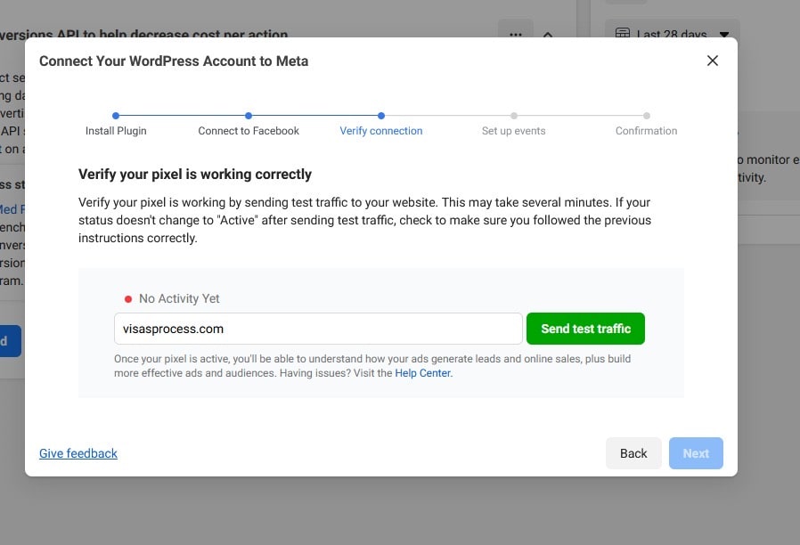The image size is (800, 545).
Task: Click the Connect to Facebook step dot
Action: point(249,115)
